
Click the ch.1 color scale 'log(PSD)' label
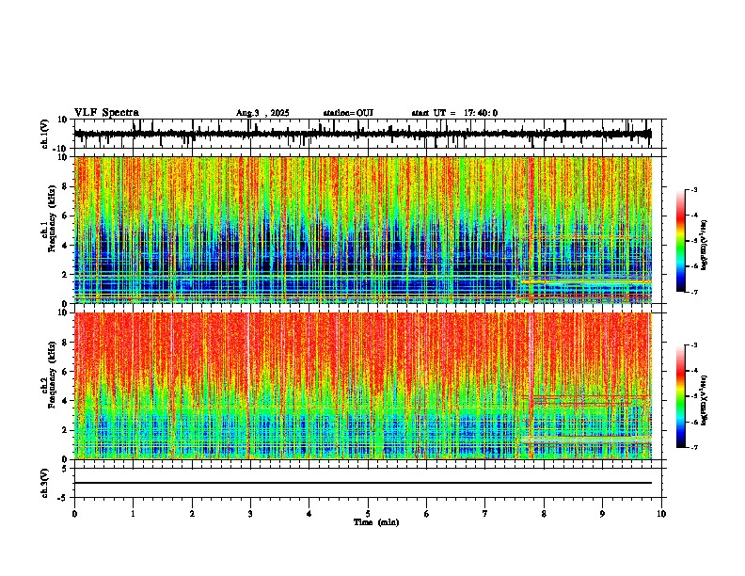pos(705,245)
